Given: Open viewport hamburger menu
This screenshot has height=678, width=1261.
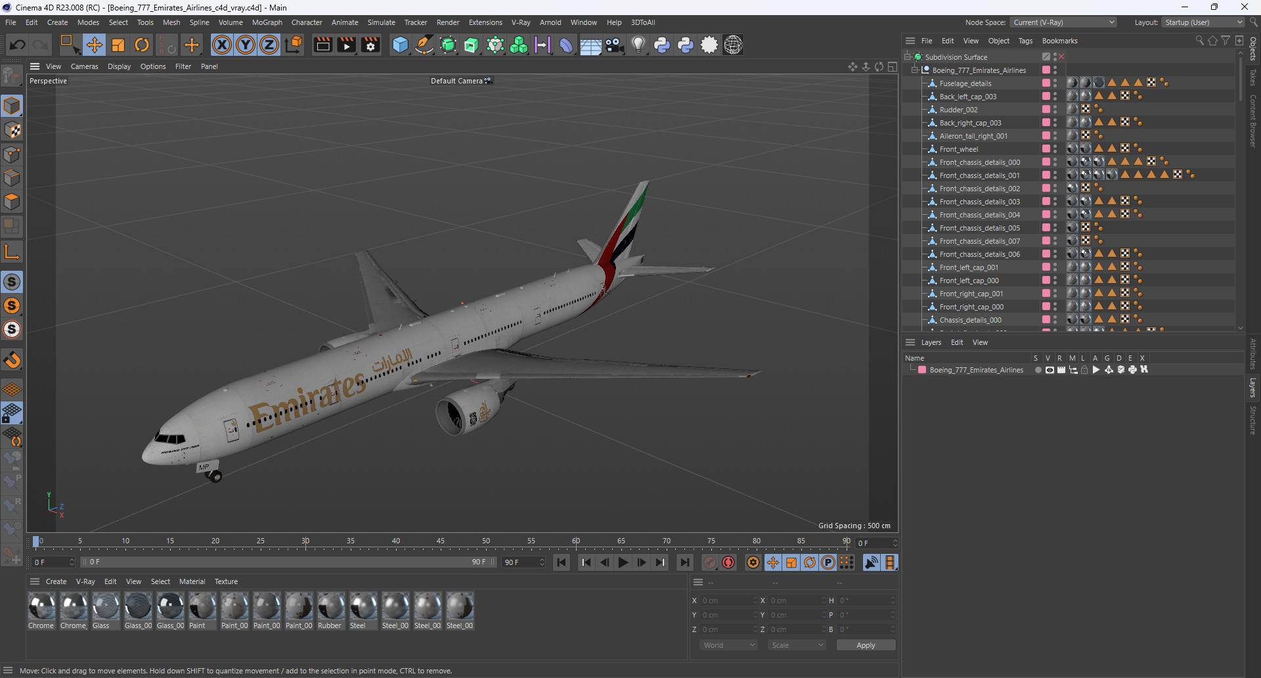Looking at the screenshot, I should [x=35, y=66].
